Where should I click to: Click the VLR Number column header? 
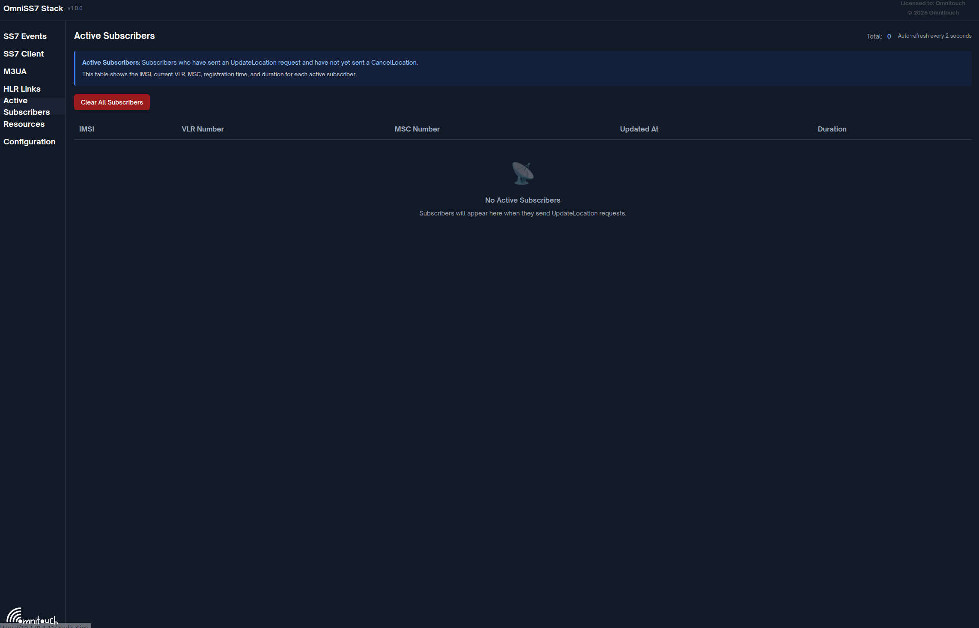(x=203, y=129)
